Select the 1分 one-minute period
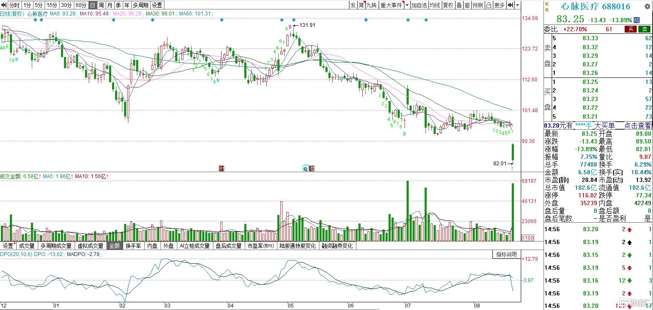Viewport: 653px width, 310px height. [27, 5]
